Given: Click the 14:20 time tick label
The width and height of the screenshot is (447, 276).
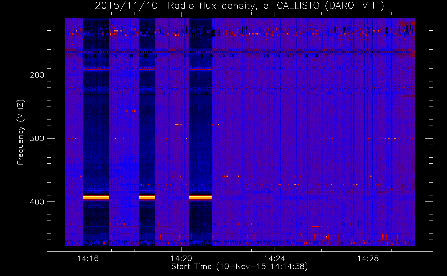Looking at the screenshot, I should (x=181, y=259).
